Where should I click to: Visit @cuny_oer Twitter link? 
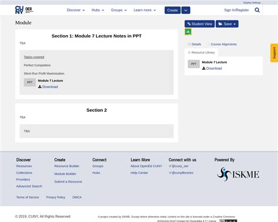point(179,166)
